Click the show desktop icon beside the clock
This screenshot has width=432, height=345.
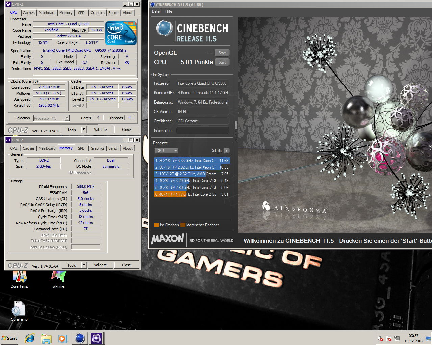coord(428,338)
